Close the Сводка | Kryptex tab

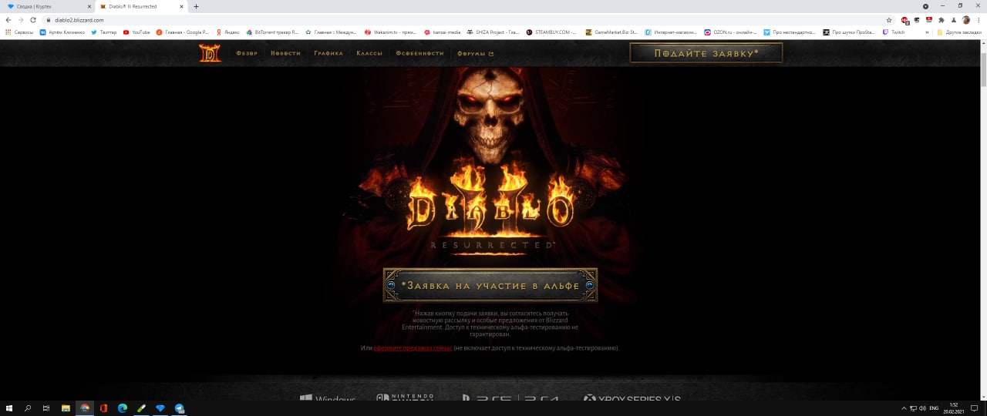click(89, 6)
